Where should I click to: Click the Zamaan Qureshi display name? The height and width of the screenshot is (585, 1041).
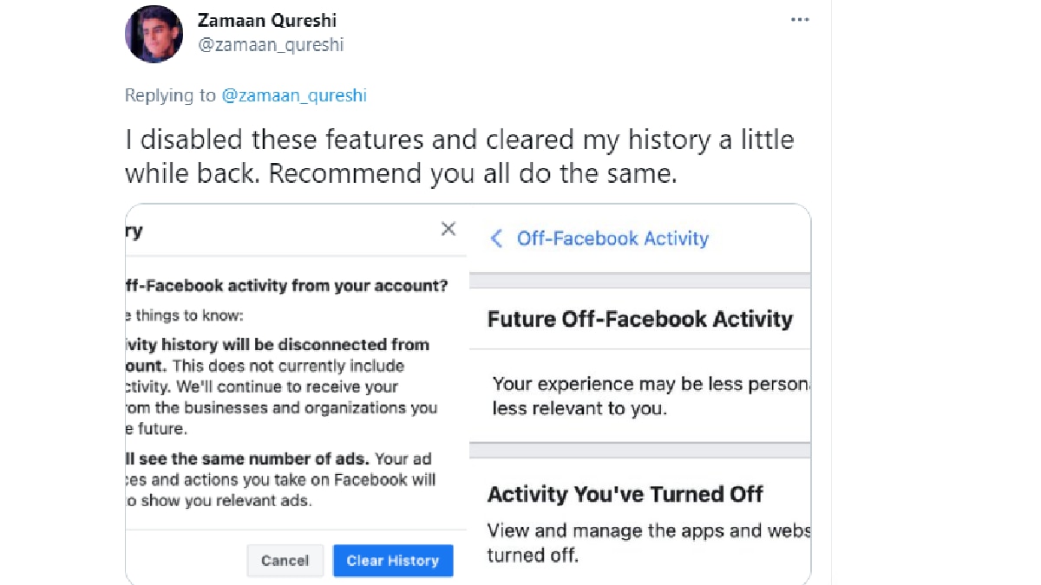pyautogui.click(x=267, y=20)
